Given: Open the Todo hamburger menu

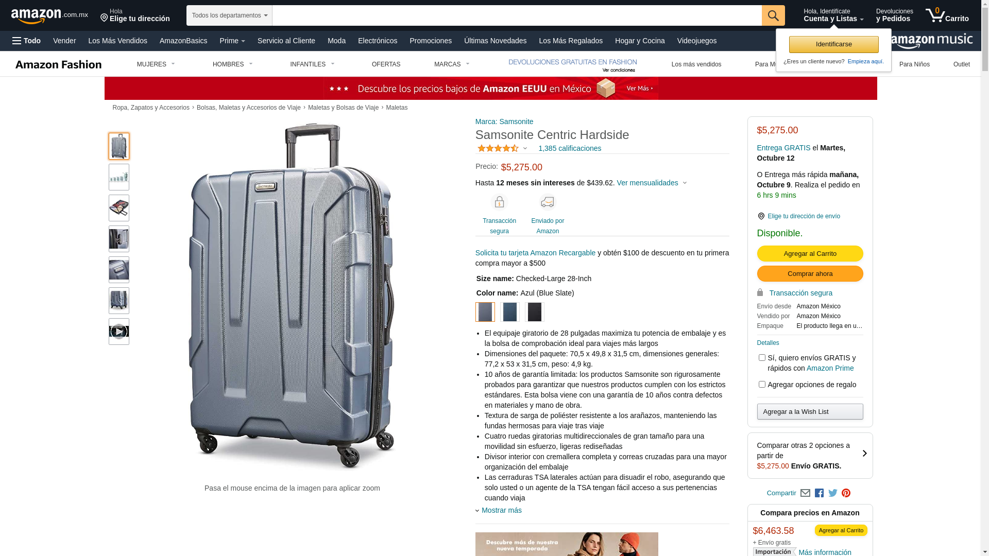Looking at the screenshot, I should 26,41.
